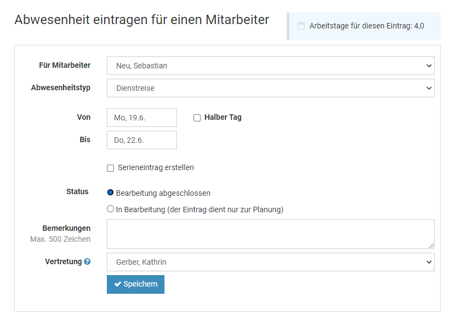Click the Arbeitstage für diesen Eintrag text
Screen dimensions: 456x326
coord(366,26)
